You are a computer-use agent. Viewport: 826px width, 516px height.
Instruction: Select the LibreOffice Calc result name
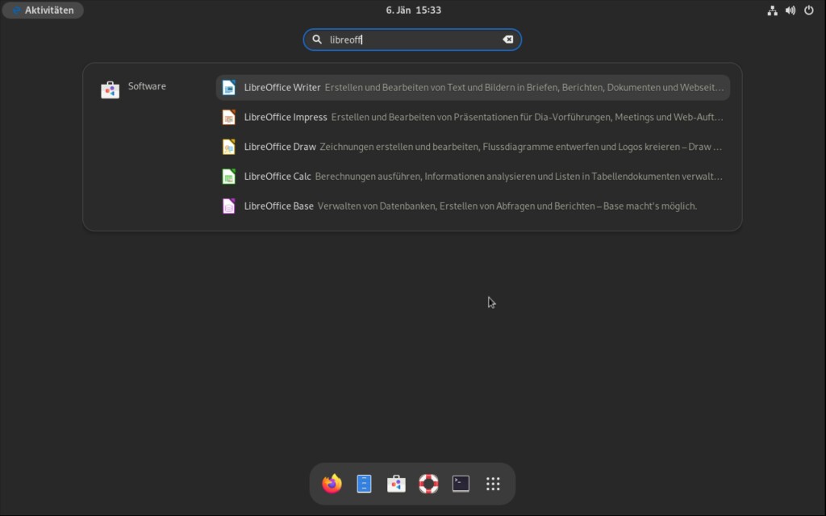[x=277, y=176]
